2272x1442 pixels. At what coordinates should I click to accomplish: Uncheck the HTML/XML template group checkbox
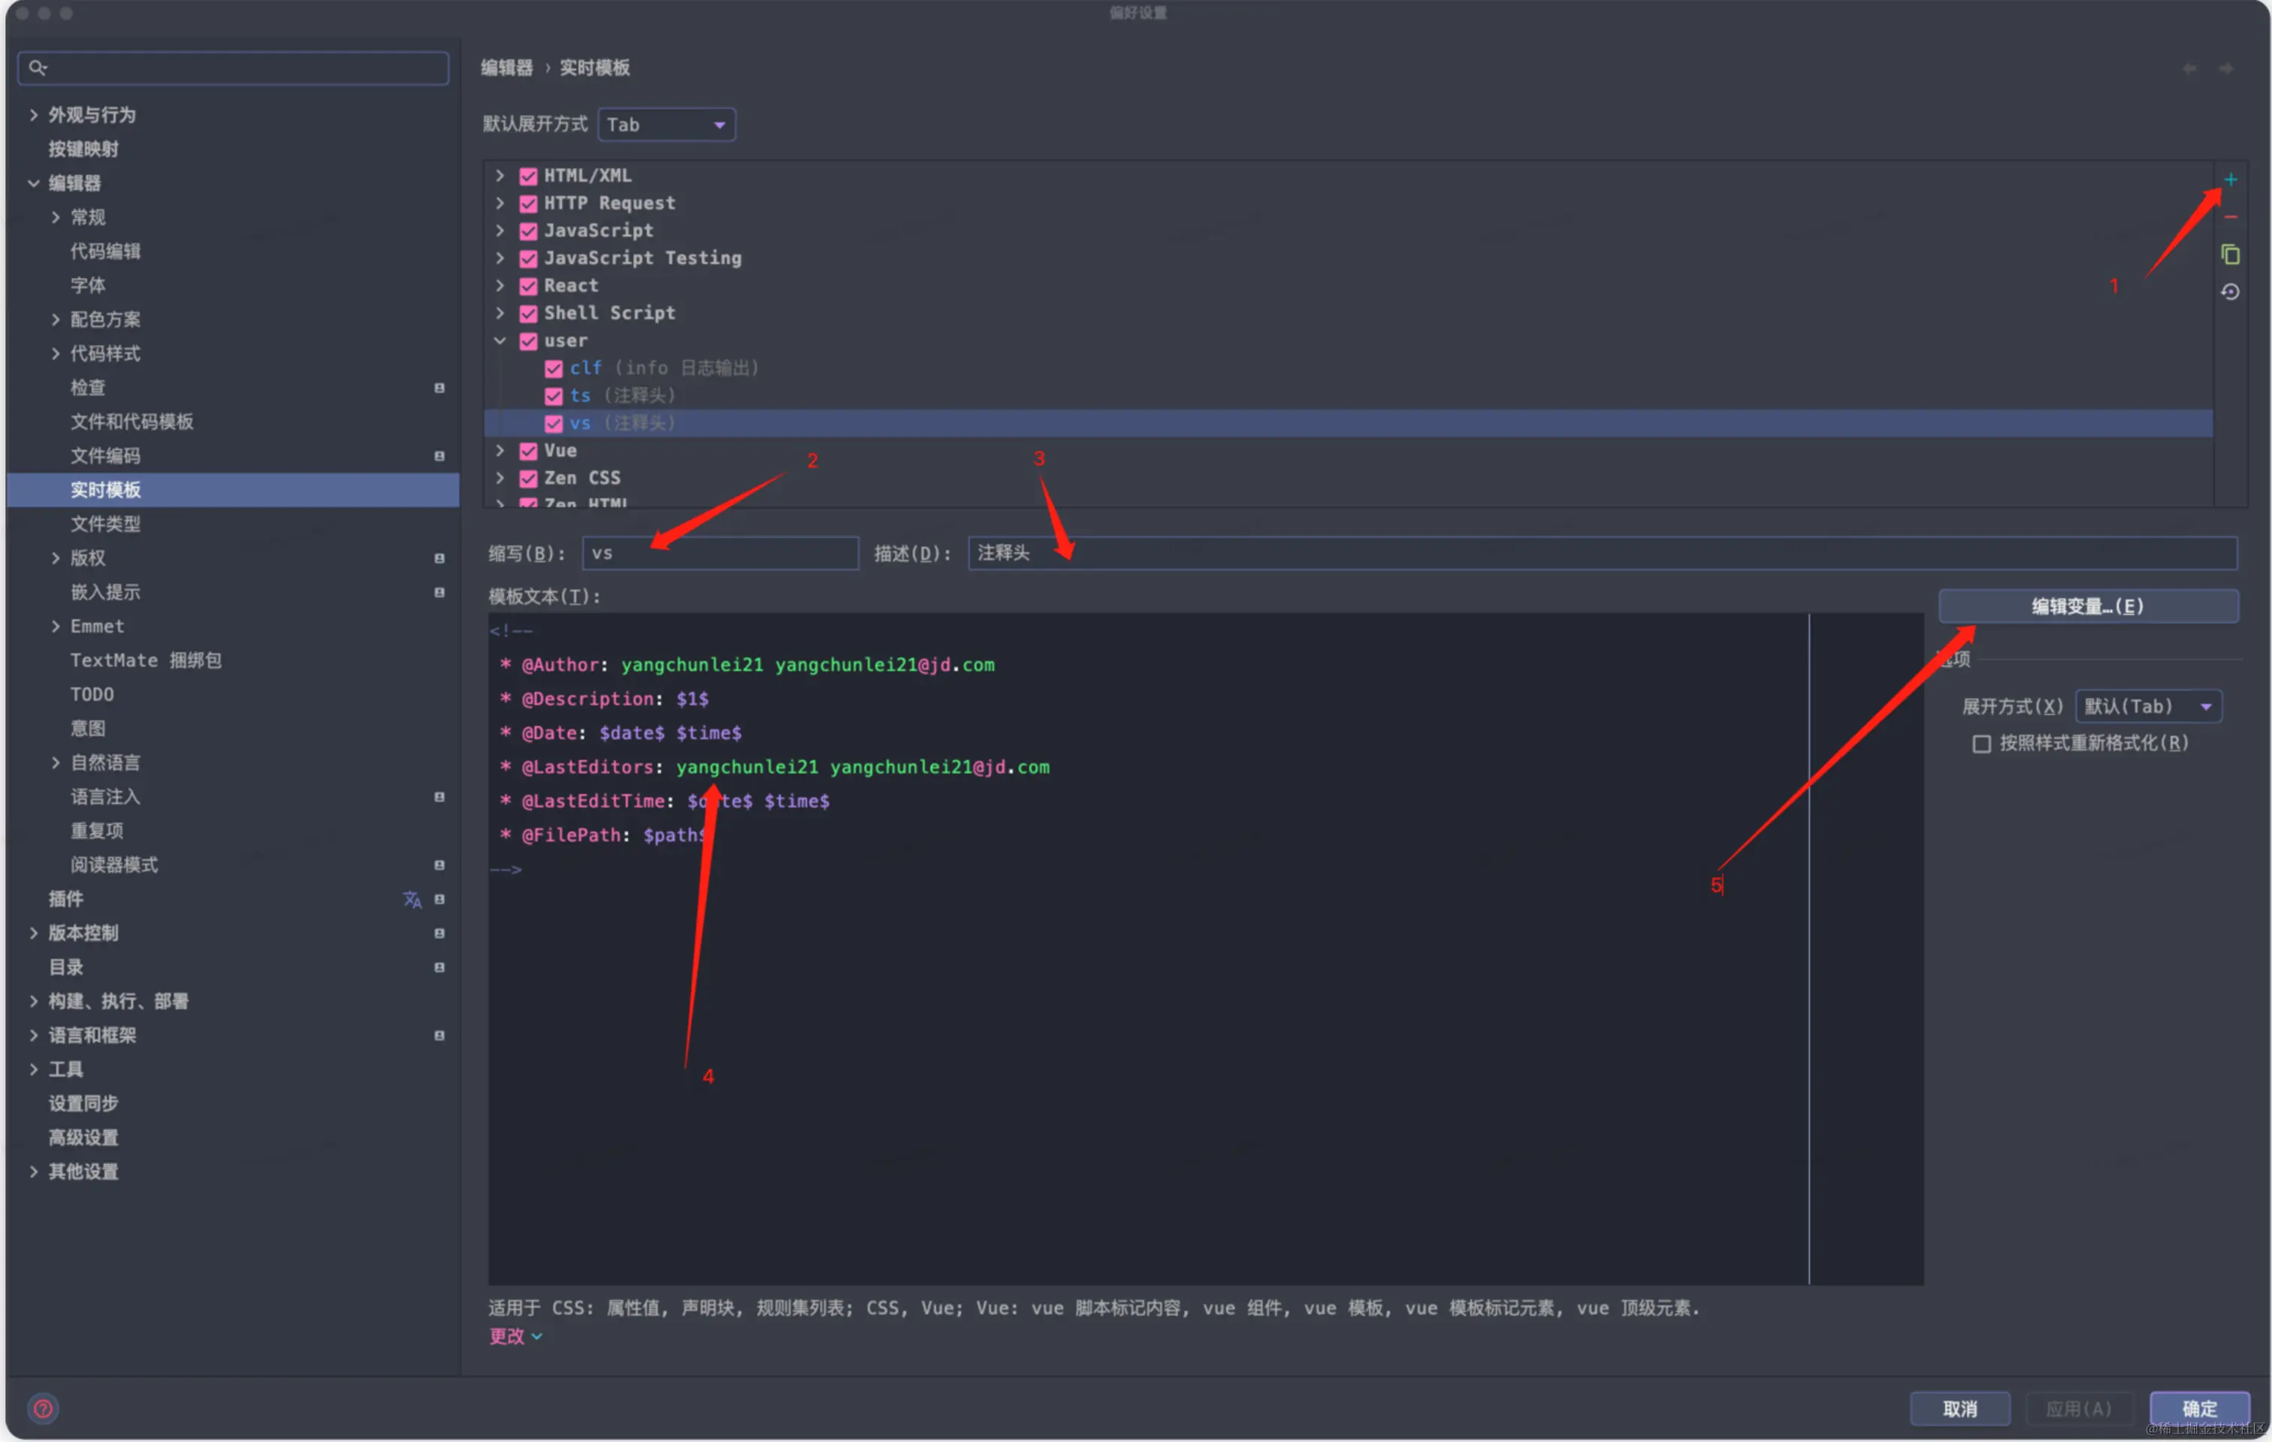click(528, 177)
